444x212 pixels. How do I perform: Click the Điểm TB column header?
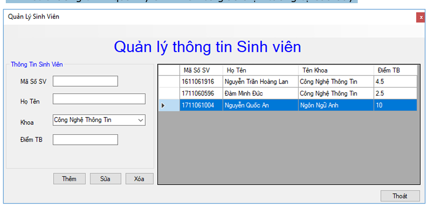click(x=395, y=70)
